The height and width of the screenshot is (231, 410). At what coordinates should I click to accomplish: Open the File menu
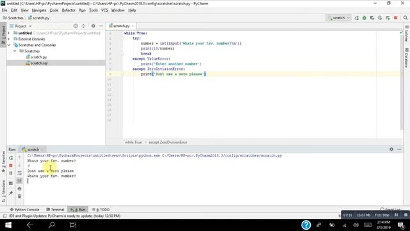tap(4, 10)
